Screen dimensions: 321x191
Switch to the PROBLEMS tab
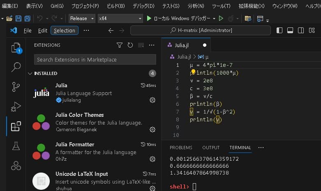click(x=181, y=148)
